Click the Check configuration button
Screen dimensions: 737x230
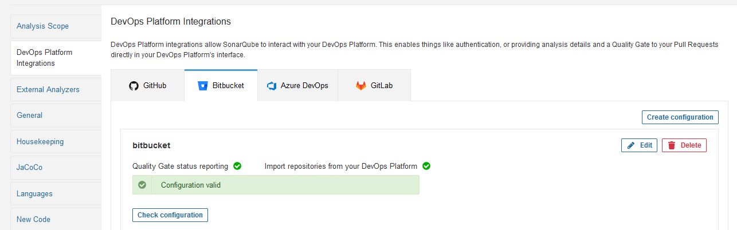coord(170,215)
